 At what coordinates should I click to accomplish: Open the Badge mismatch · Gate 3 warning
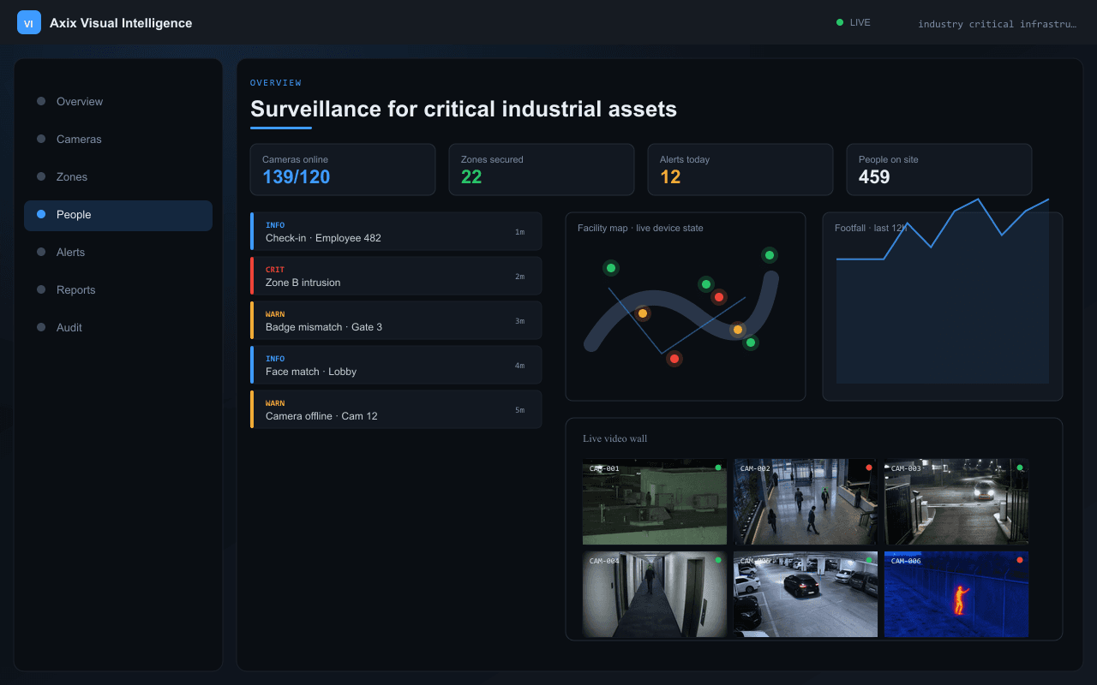[x=396, y=320]
